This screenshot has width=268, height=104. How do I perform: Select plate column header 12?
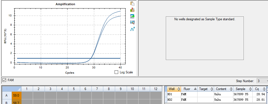point(156,89)
